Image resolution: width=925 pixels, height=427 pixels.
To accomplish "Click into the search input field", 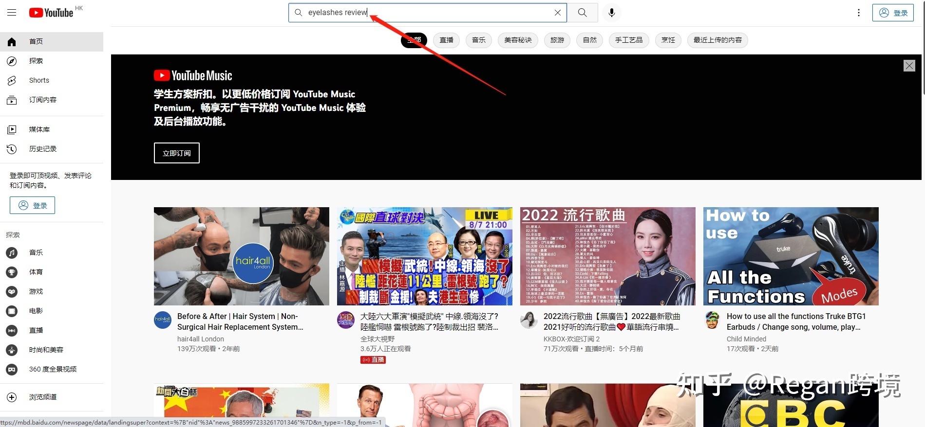I will pyautogui.click(x=428, y=13).
